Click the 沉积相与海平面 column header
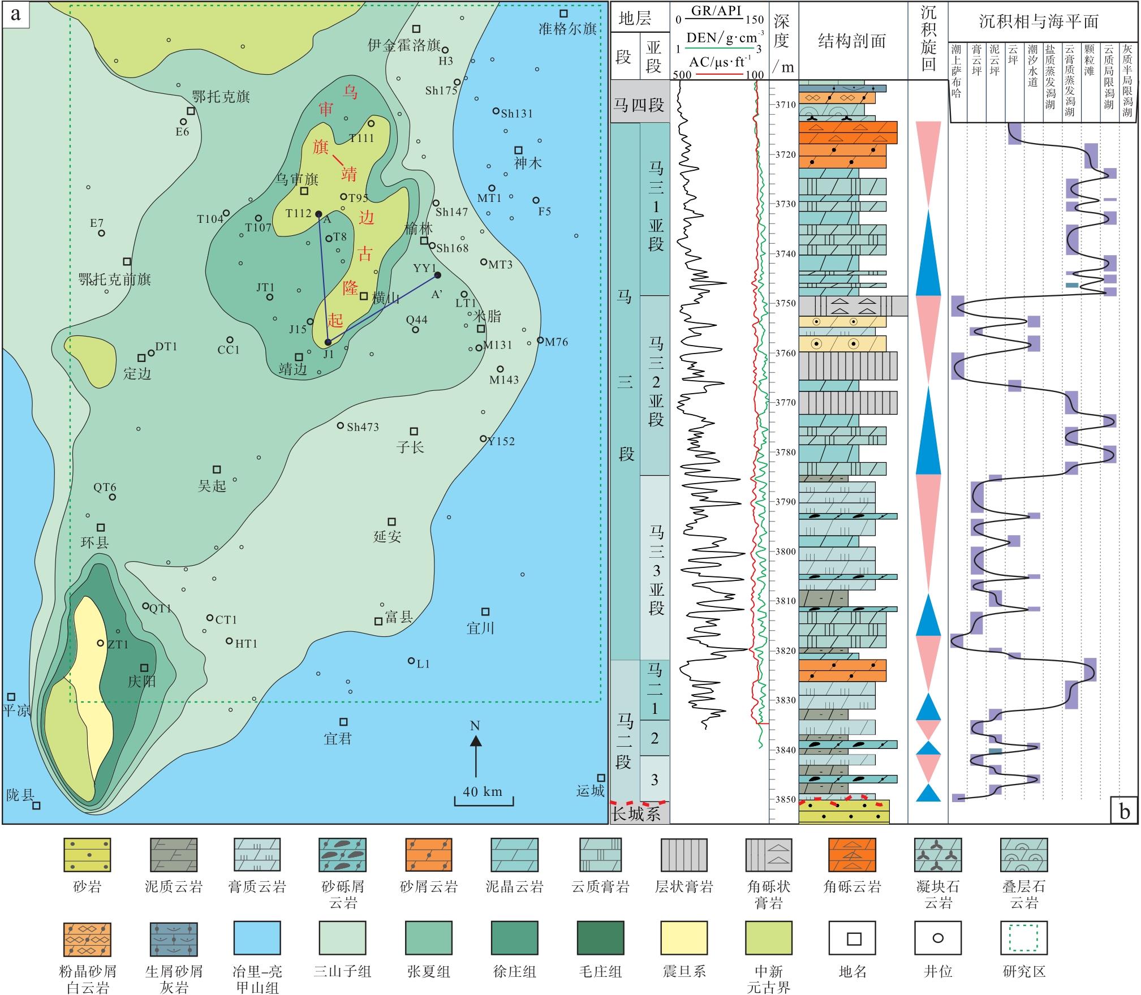Screen dimensions: 1141x995 pyautogui.click(x=1039, y=21)
